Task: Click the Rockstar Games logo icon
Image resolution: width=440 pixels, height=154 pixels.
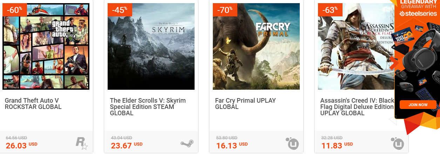Action: coord(82,143)
